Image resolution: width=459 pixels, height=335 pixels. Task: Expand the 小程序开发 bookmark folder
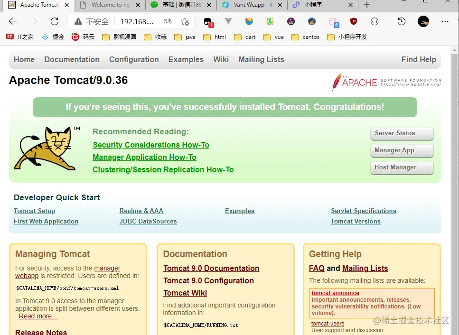pyautogui.click(x=347, y=37)
